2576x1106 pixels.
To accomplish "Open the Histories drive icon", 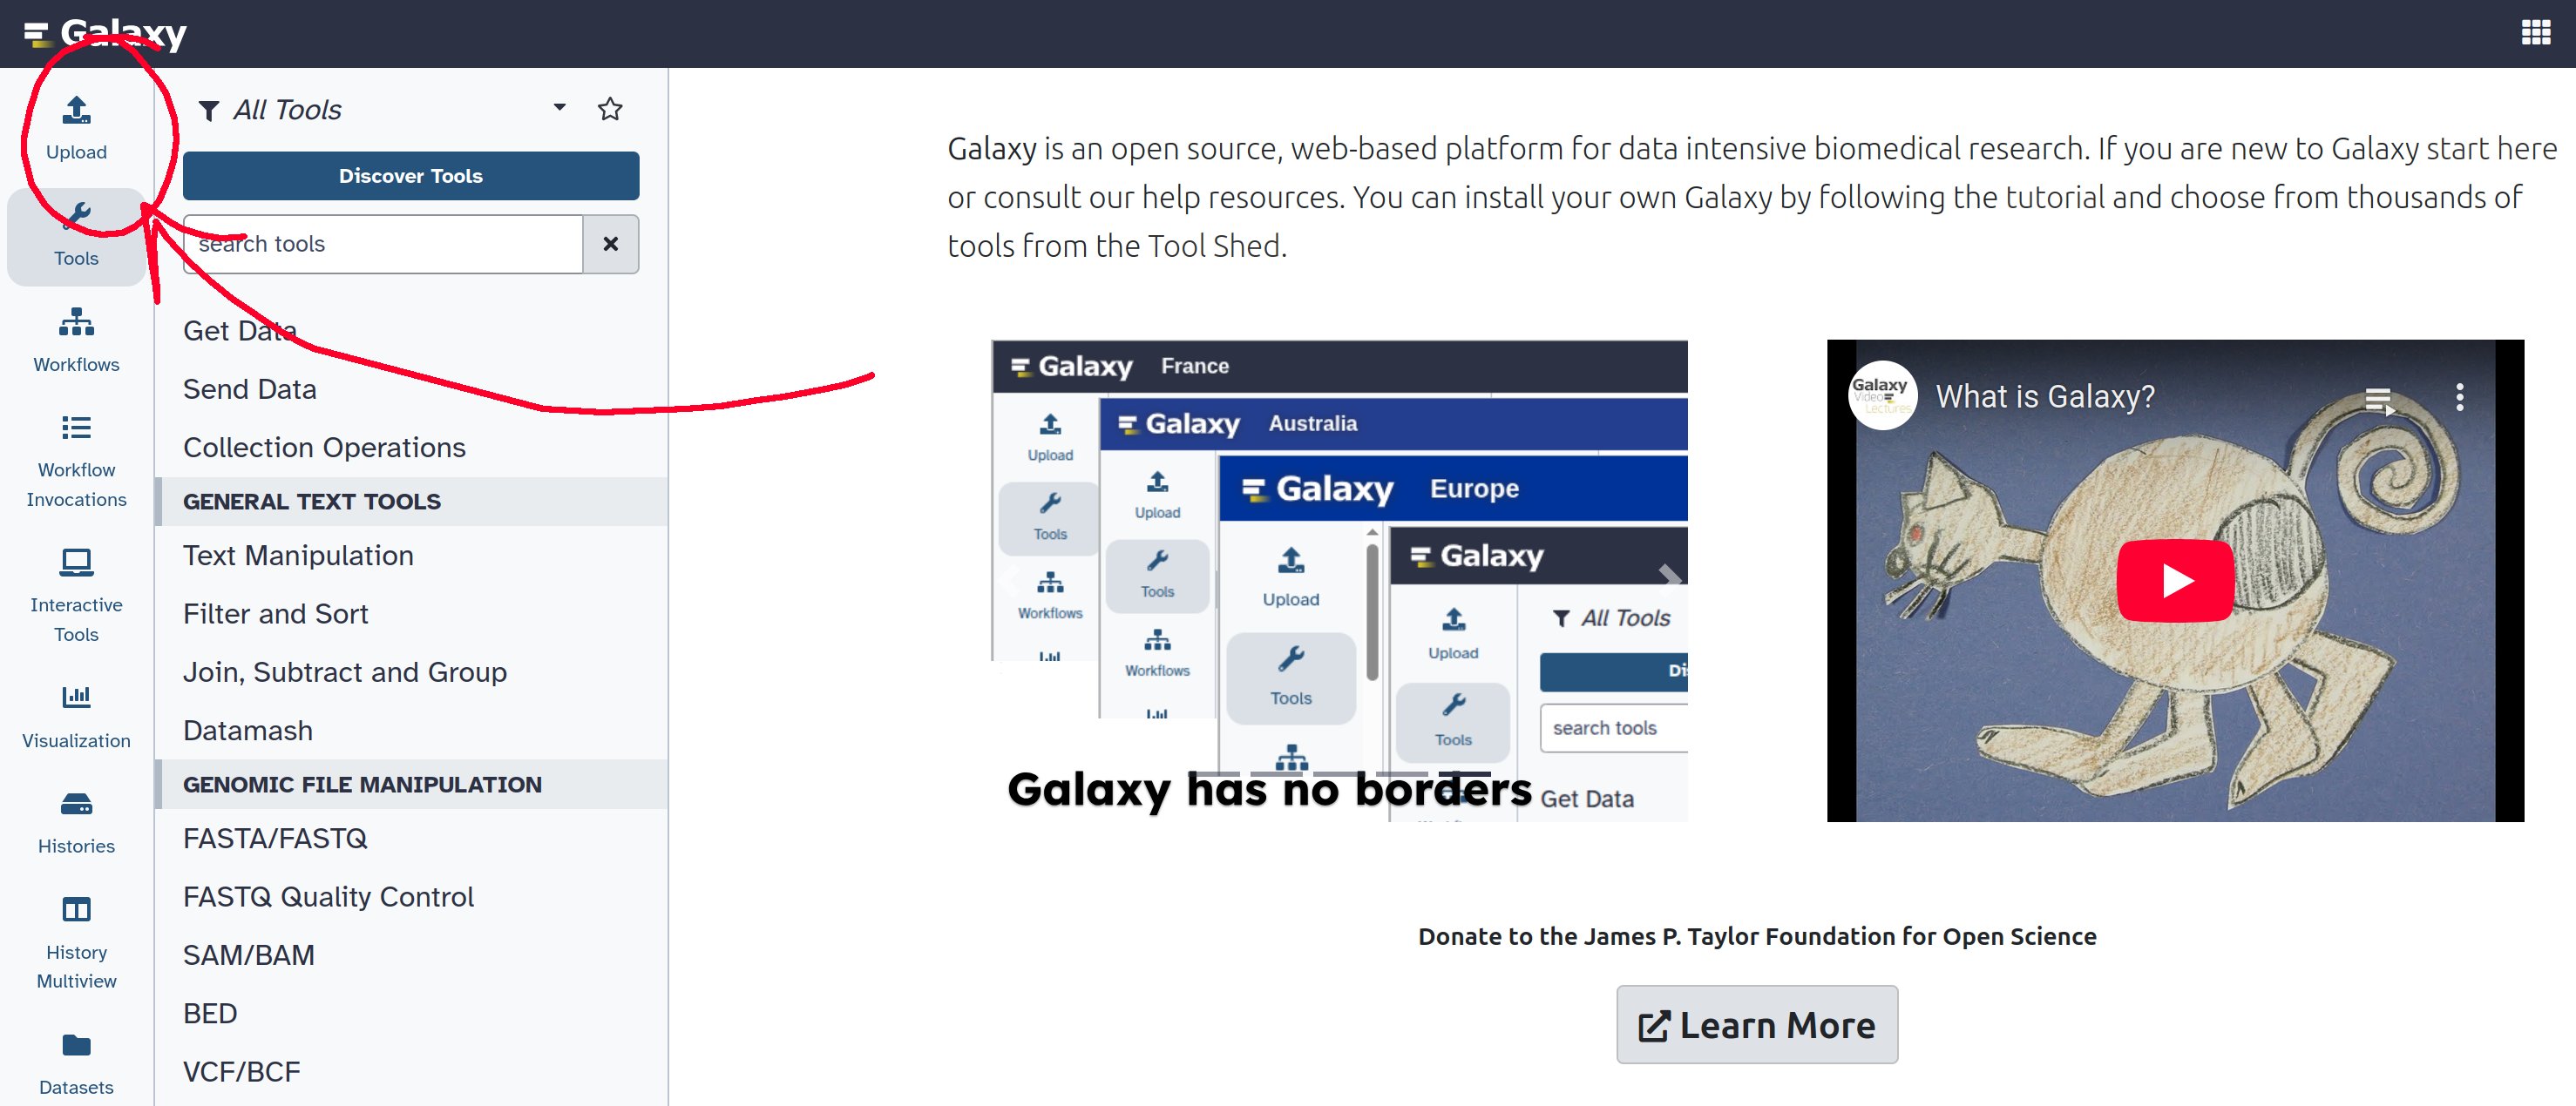I will point(76,805).
